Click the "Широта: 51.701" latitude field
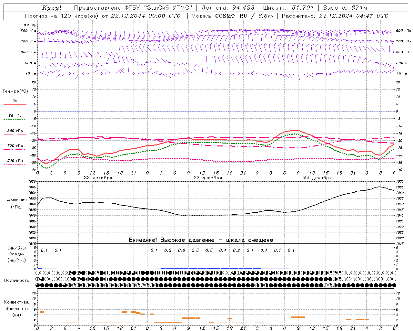The height and width of the screenshot is (331, 413). point(288,8)
